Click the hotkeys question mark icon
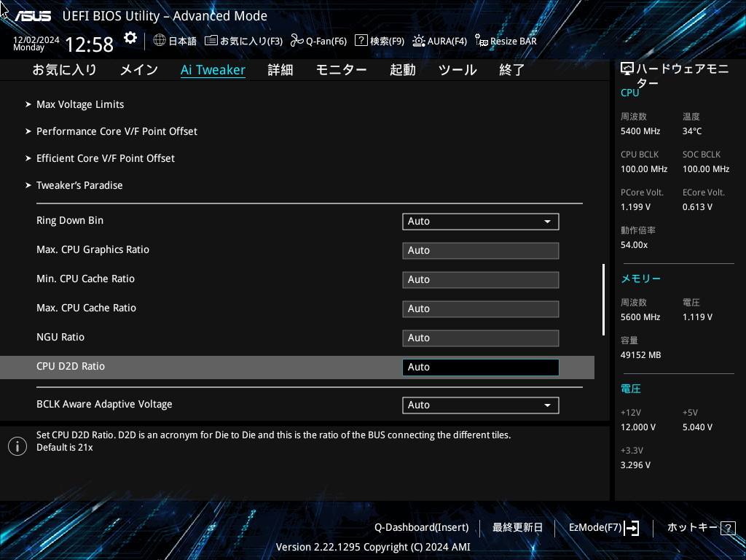 [x=728, y=528]
